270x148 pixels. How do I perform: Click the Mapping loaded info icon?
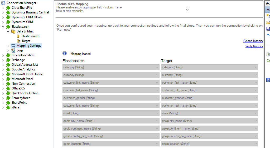click(65, 54)
